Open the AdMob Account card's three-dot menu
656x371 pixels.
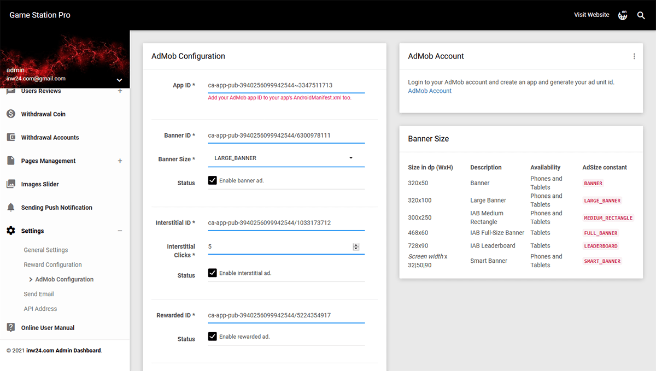634,56
